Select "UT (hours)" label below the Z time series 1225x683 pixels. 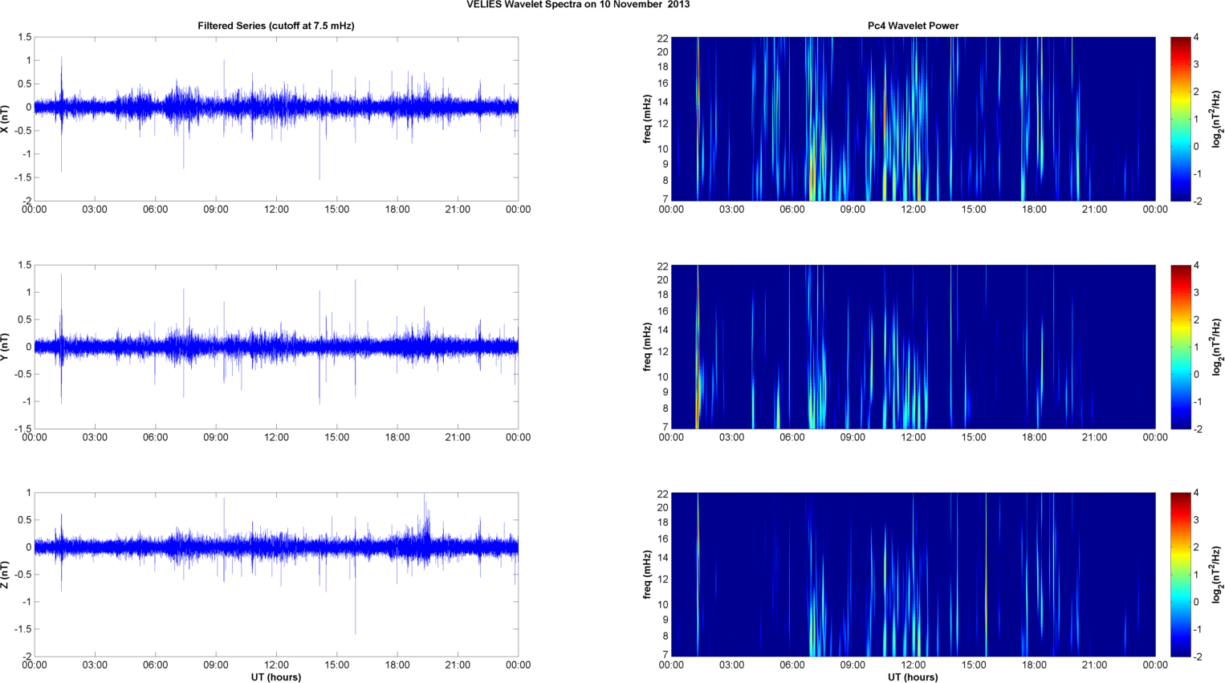pos(276,677)
